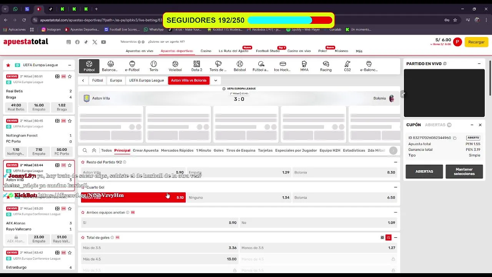Open a new browser tab

click(x=96, y=9)
